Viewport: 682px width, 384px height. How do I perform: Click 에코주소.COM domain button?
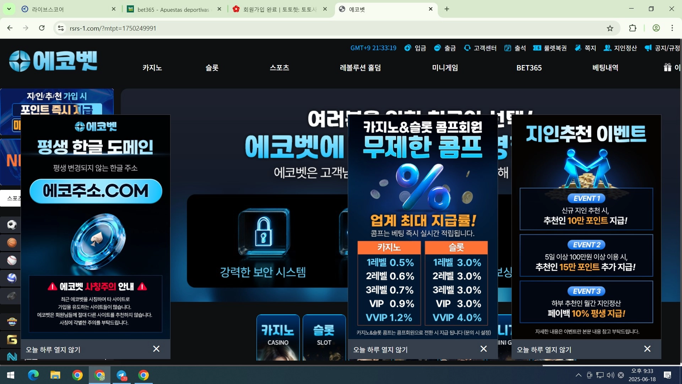[96, 191]
